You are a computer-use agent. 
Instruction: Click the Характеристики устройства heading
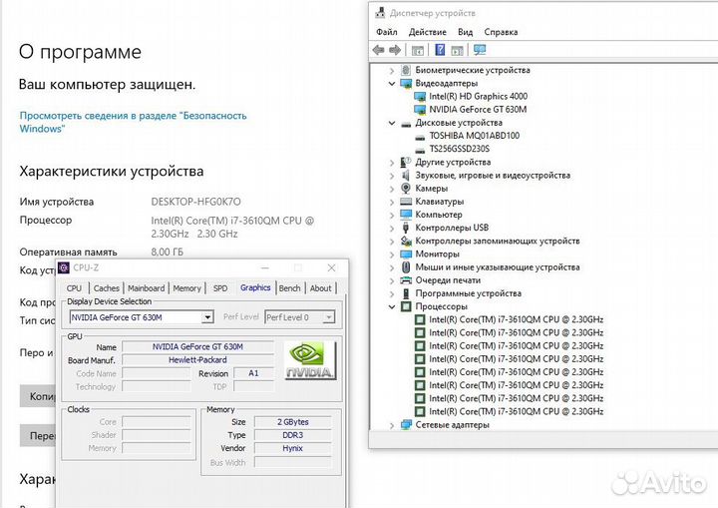pyautogui.click(x=112, y=172)
